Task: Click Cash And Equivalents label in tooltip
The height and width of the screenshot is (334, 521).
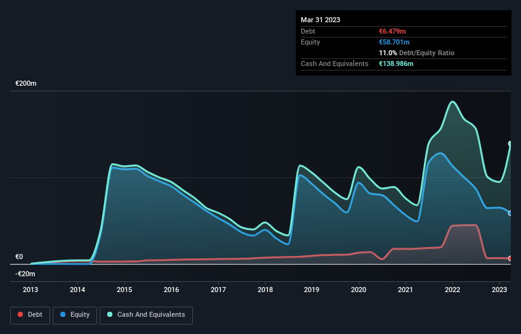Action: pyautogui.click(x=334, y=63)
